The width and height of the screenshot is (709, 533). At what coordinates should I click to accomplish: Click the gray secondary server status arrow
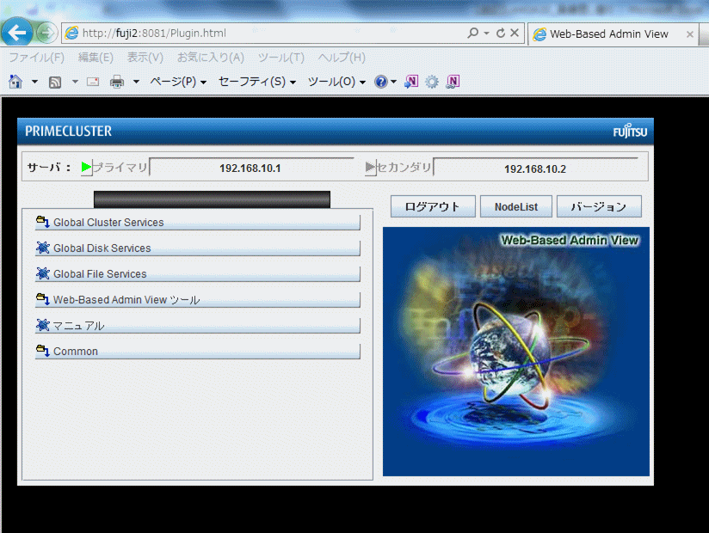point(370,168)
